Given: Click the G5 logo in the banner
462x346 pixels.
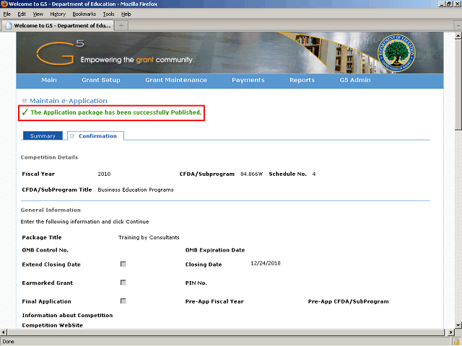Looking at the screenshot, I should pos(60,53).
